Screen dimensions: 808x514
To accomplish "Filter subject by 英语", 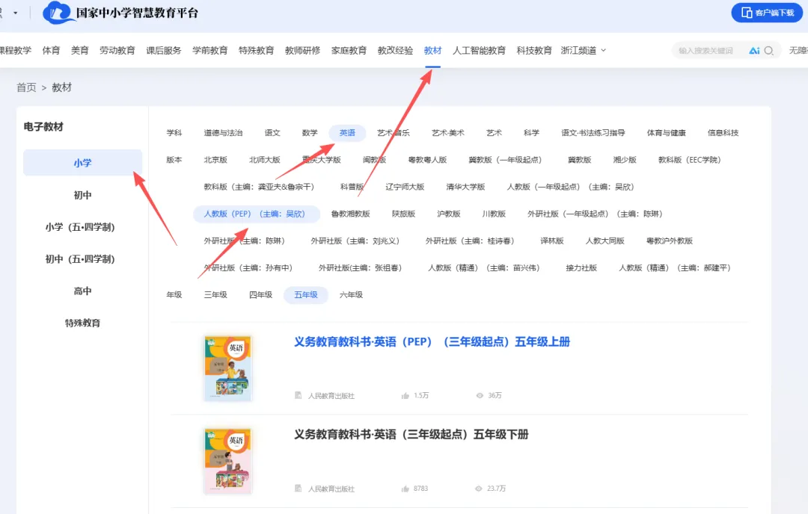I will coord(347,133).
